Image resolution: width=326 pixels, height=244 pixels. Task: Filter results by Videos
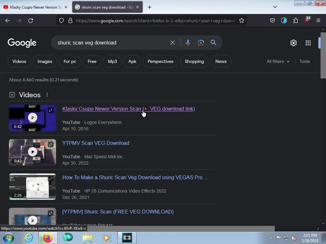click(19, 61)
